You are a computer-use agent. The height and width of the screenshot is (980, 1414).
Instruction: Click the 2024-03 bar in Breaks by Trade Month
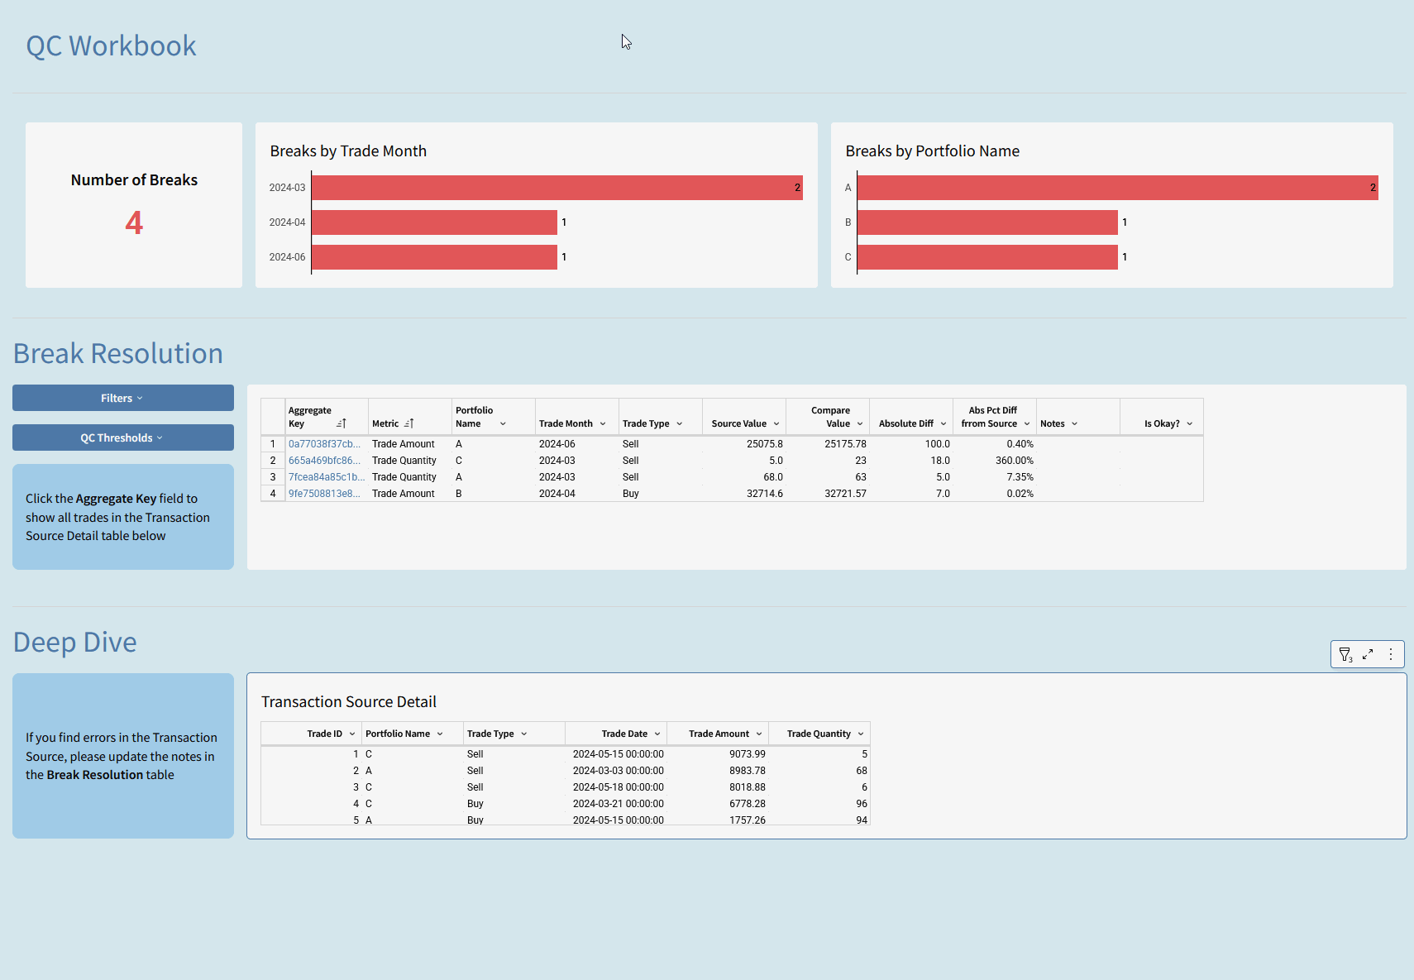point(557,188)
